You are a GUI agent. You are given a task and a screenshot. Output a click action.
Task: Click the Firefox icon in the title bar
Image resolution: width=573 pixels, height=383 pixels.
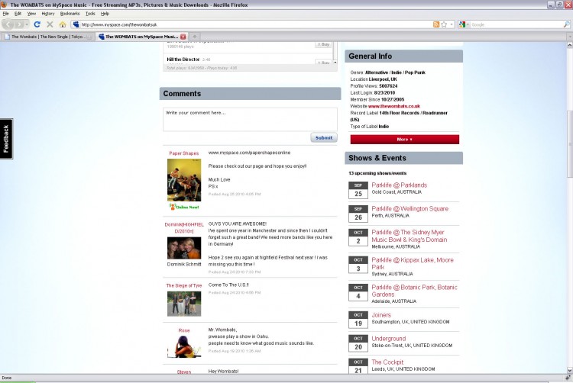3,5
